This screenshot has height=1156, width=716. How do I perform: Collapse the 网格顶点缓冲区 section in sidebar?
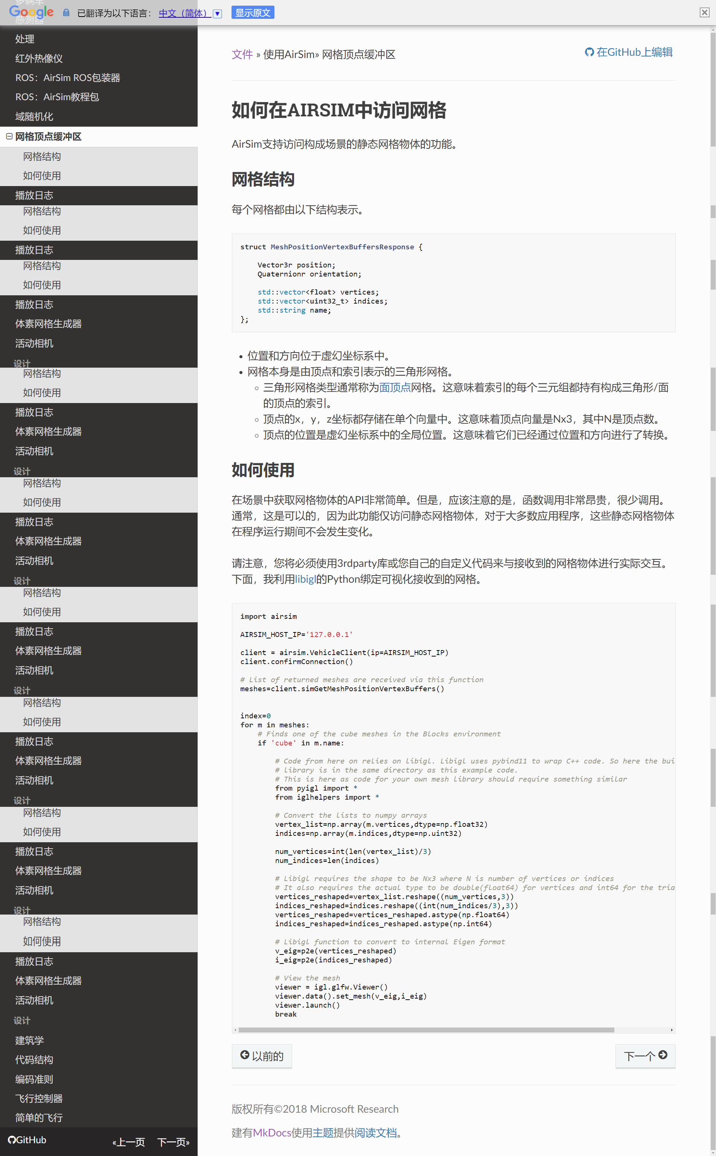[x=9, y=136]
